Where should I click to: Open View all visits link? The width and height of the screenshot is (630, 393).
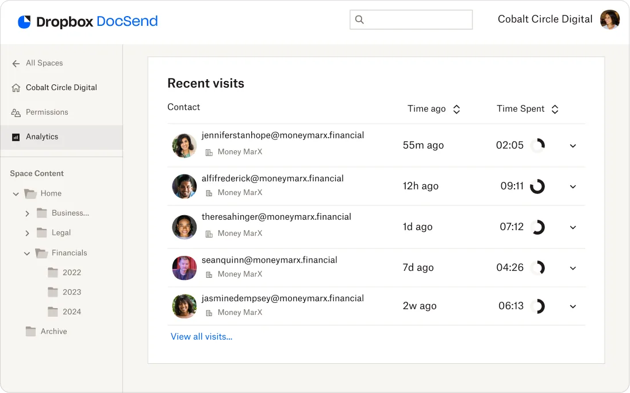[201, 336]
